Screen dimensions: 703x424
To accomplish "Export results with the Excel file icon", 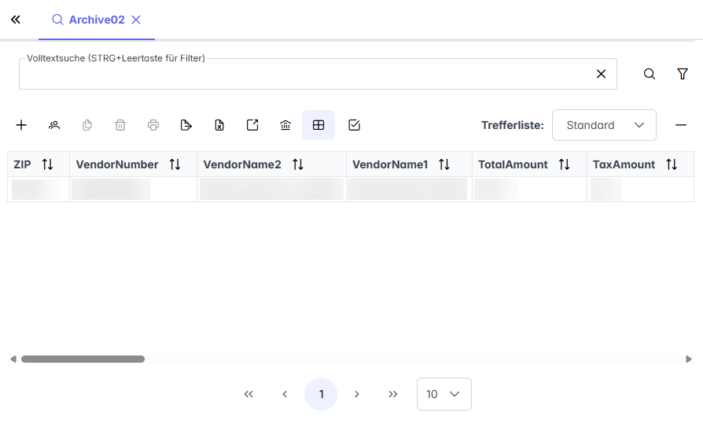I will (219, 125).
